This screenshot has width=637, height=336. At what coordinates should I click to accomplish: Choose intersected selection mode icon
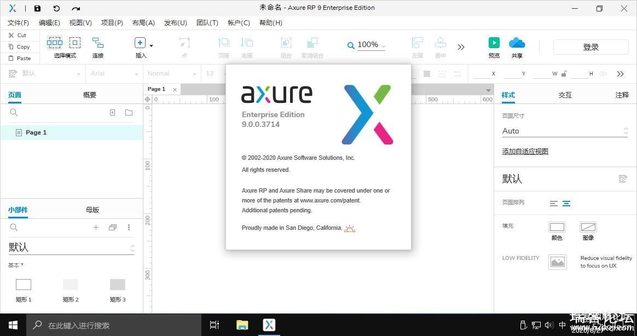coord(54,42)
